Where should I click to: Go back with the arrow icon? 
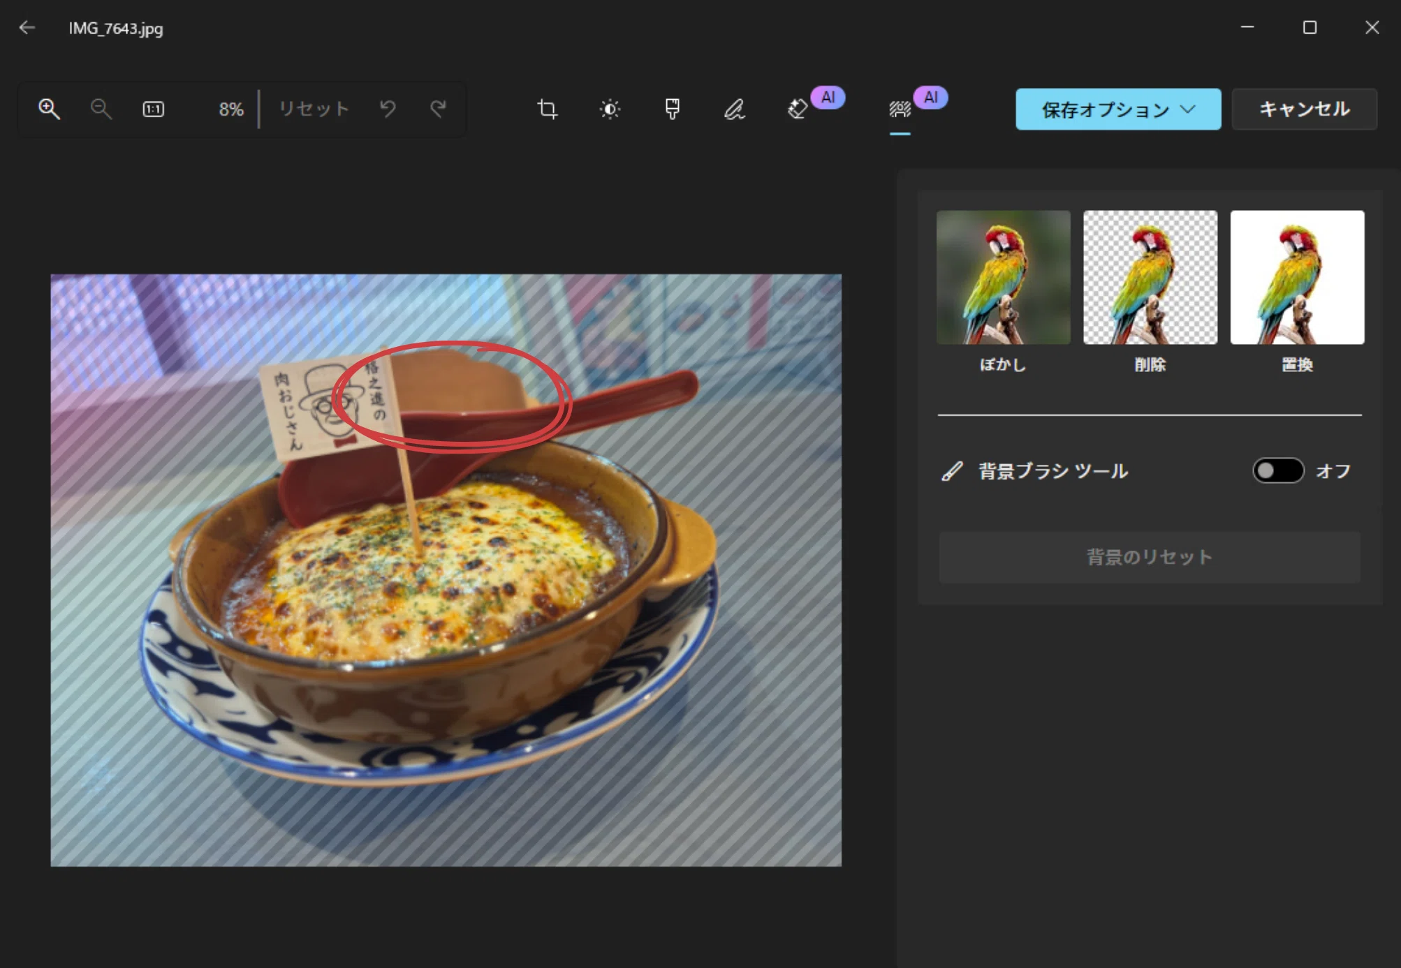tap(27, 27)
